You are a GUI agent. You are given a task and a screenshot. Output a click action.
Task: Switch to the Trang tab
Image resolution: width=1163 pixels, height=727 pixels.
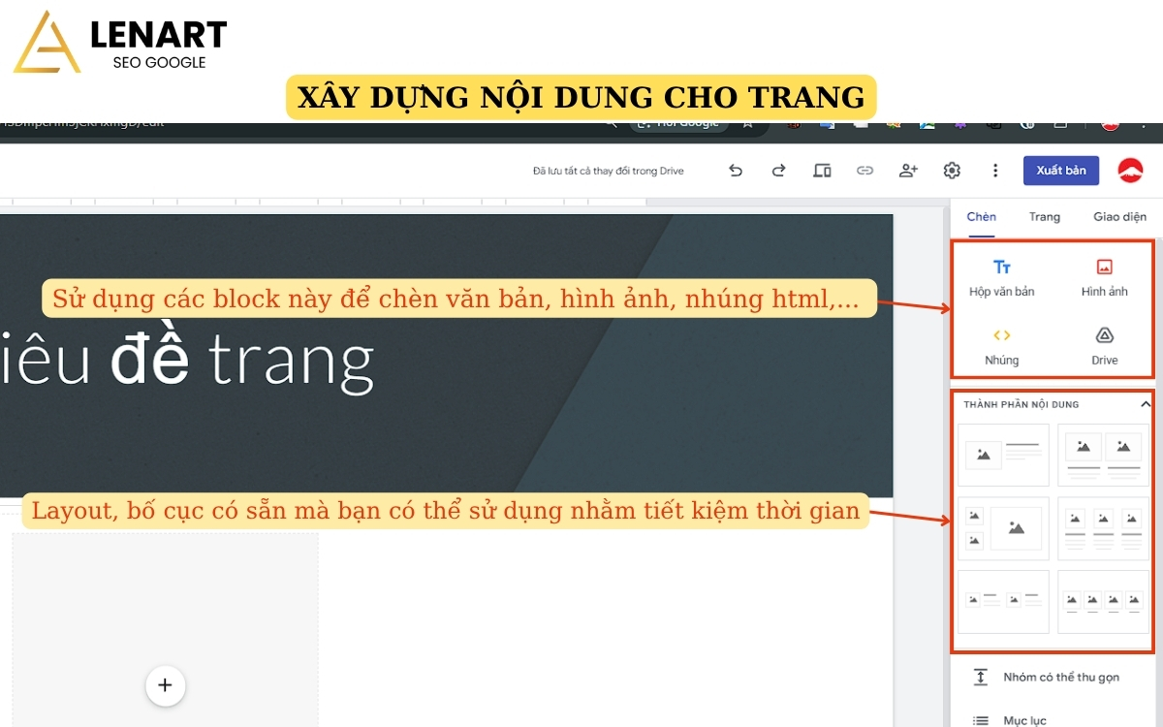[x=1044, y=216]
